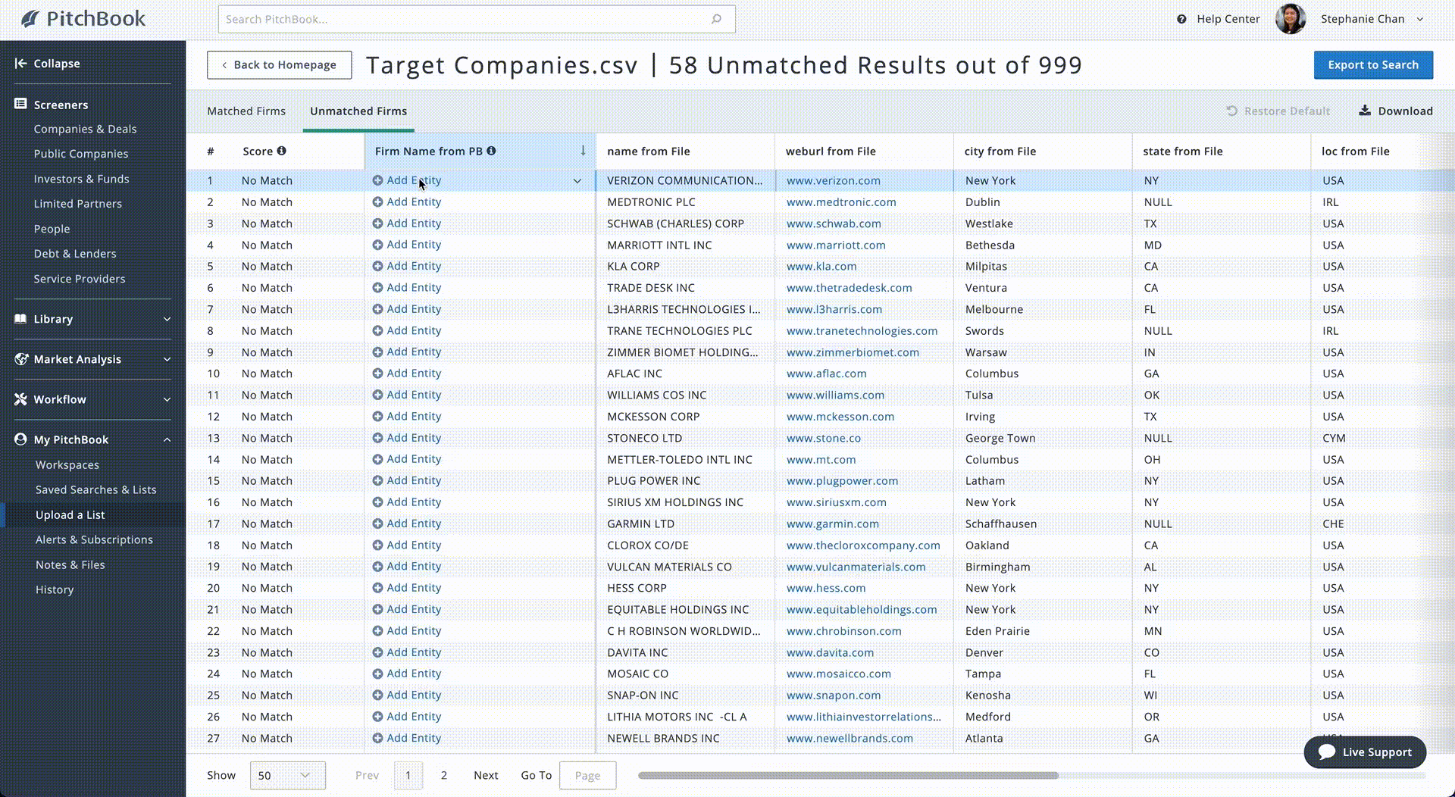Open Alerts & Subscriptions
Image resolution: width=1455 pixels, height=797 pixels.
[x=94, y=539]
